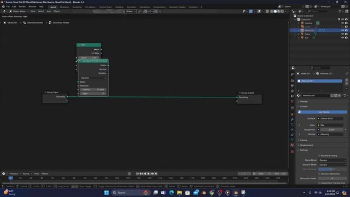Enable the Subsurface Translucency checkbox
The width and height of the screenshot is (350, 197).
tap(319, 183)
